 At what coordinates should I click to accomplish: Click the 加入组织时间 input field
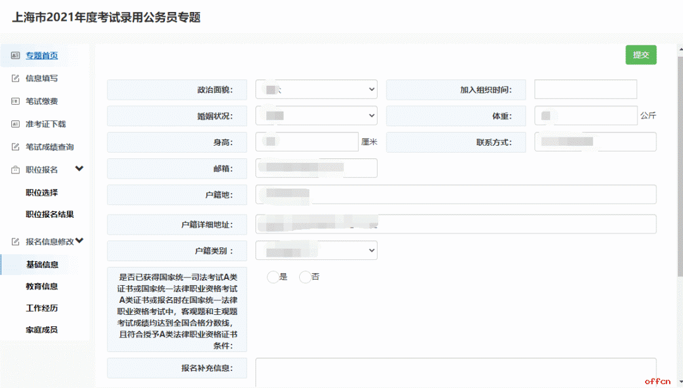(585, 90)
